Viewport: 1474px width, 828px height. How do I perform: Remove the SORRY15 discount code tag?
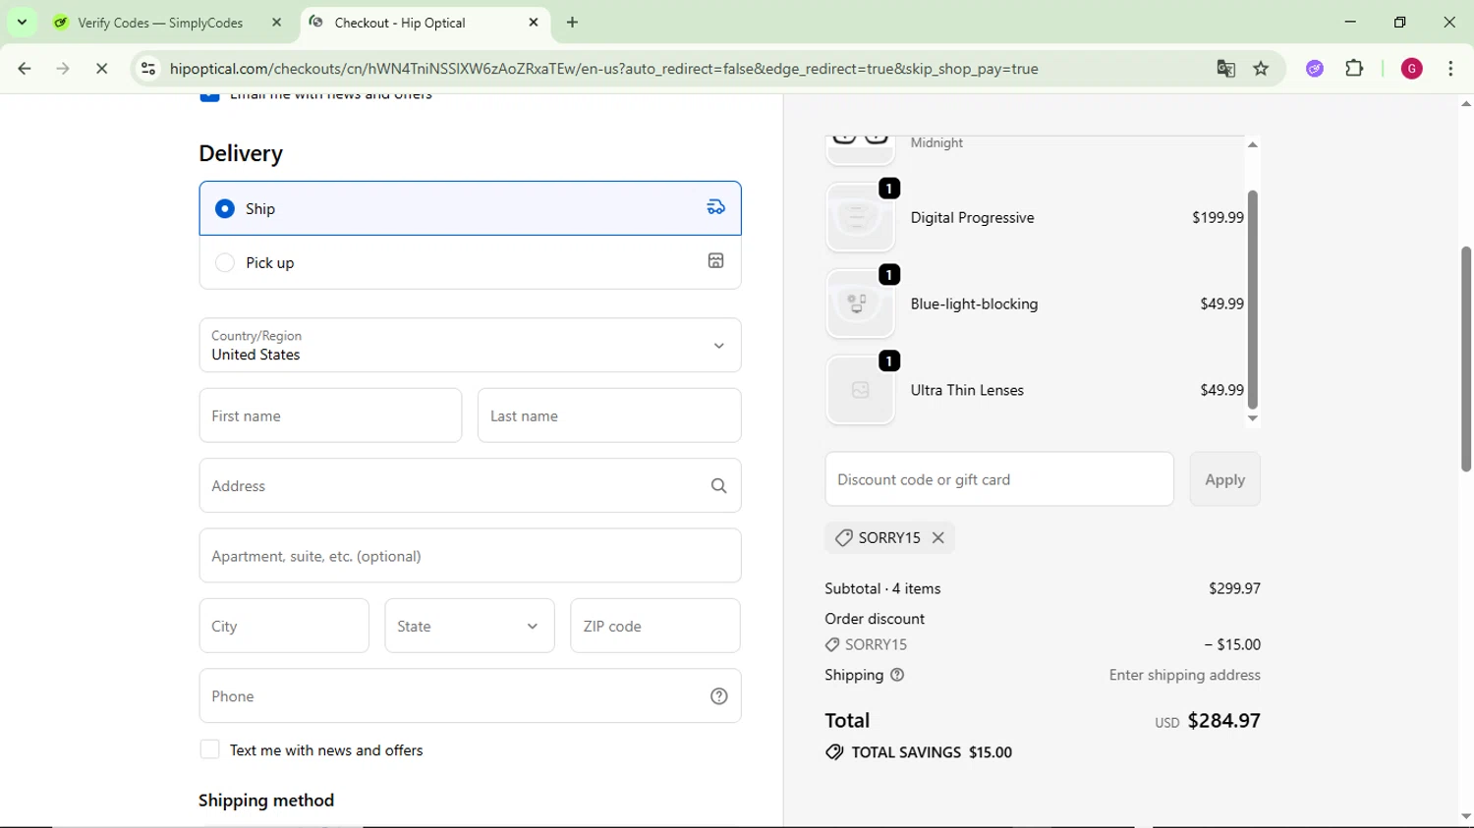point(938,537)
